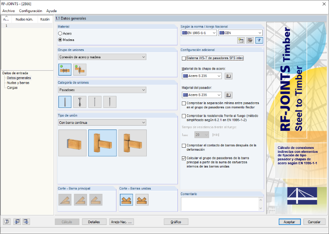Select the second steel-timber connection group icon
Image resolution: width=329 pixels, height=234 pixels.
pyautogui.click(x=80, y=70)
